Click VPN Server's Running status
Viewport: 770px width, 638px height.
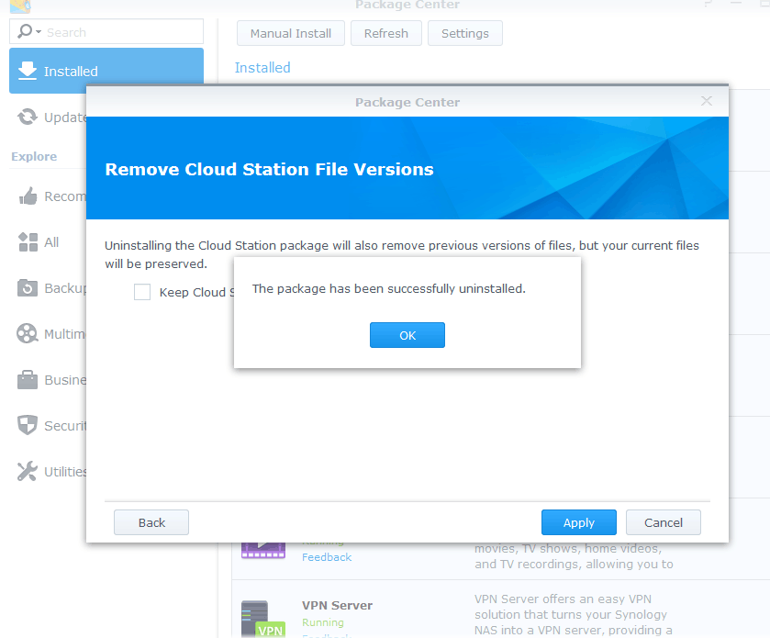click(x=323, y=622)
